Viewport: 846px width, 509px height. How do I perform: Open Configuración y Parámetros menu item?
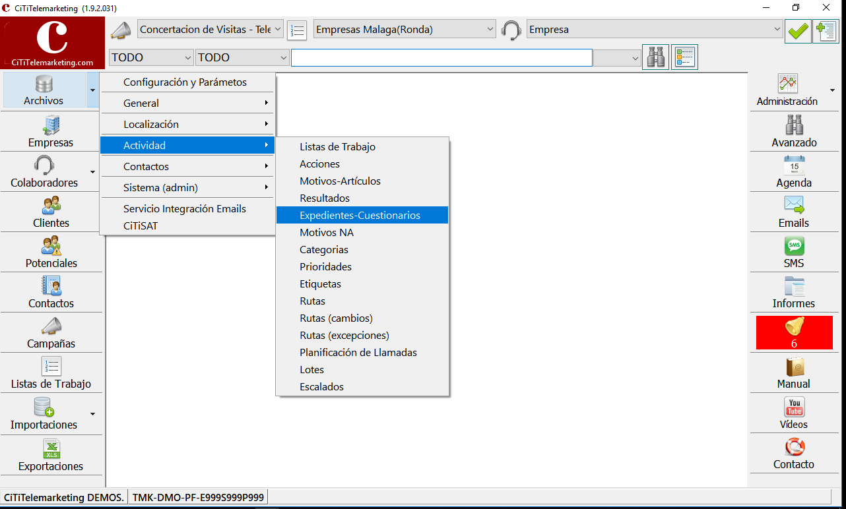coord(187,82)
